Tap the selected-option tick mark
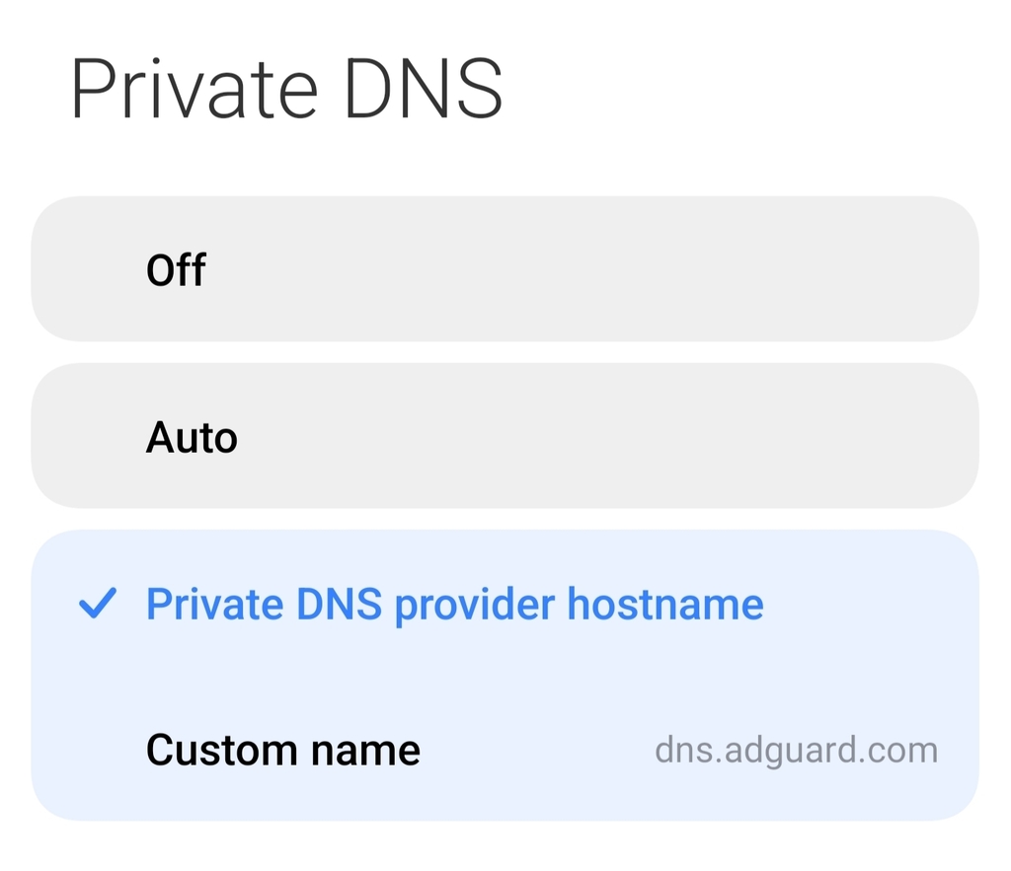 [x=98, y=604]
